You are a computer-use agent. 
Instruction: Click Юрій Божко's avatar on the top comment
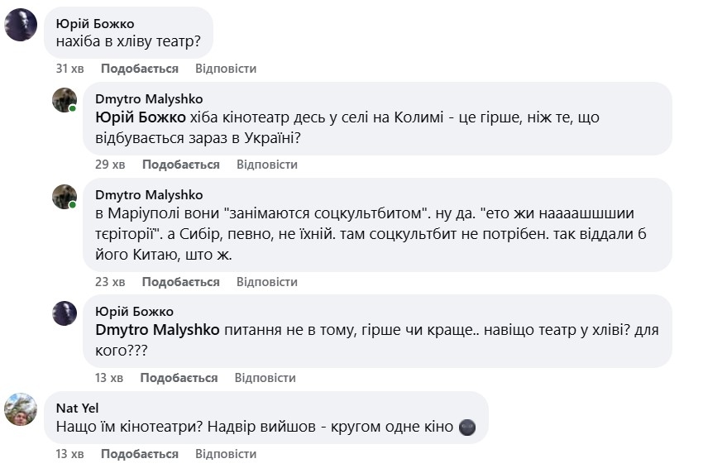pyautogui.click(x=21, y=25)
